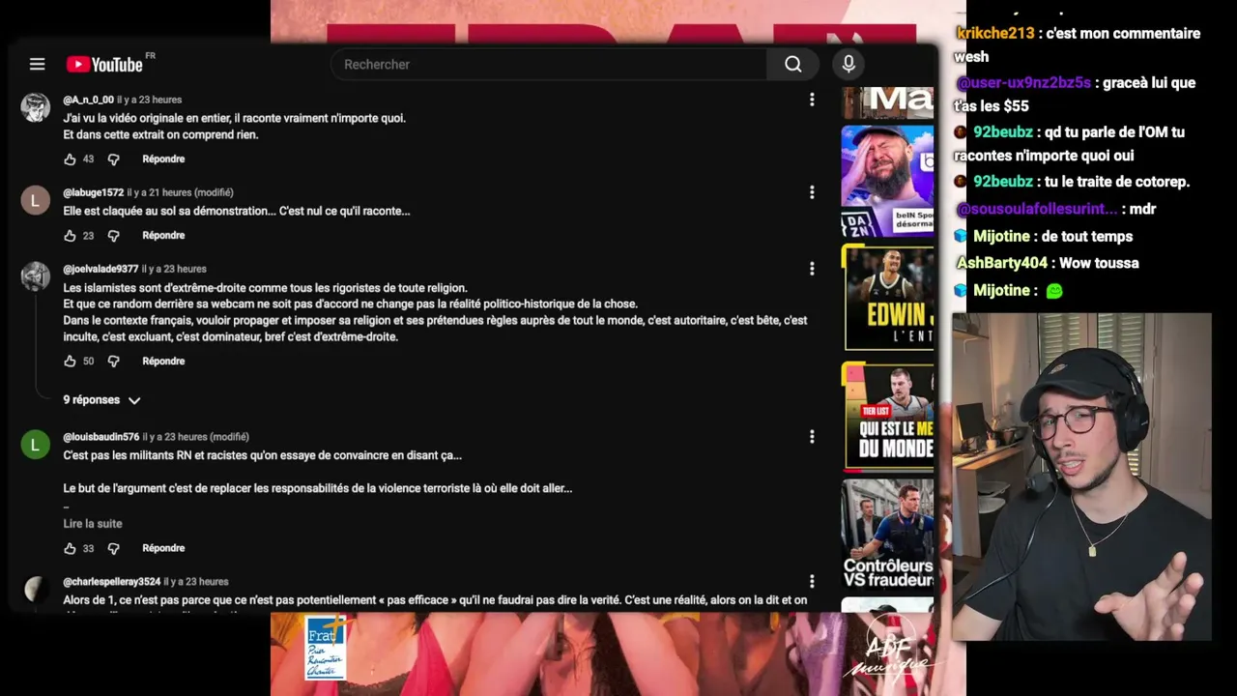This screenshot has height=696, width=1237.
Task: Click @sousoulafollesurint username in stream chat
Action: pyautogui.click(x=1037, y=209)
